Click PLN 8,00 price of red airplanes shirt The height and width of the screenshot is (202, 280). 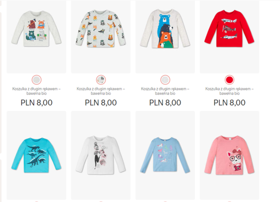click(x=230, y=103)
